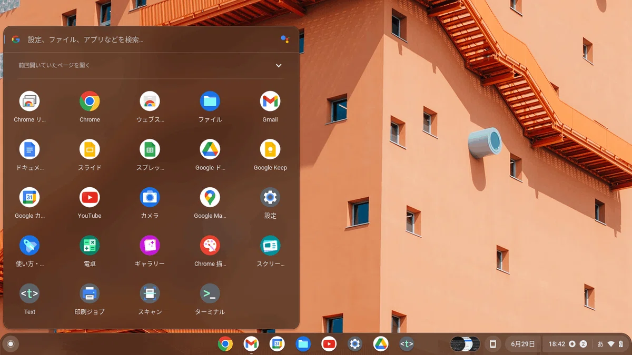
Task: Open the スクリー... screencast app
Action: click(x=270, y=245)
